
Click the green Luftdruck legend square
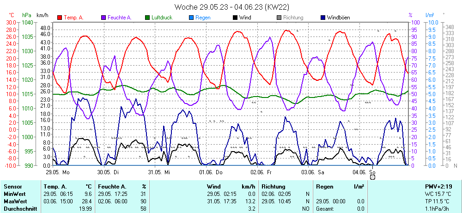147,18
